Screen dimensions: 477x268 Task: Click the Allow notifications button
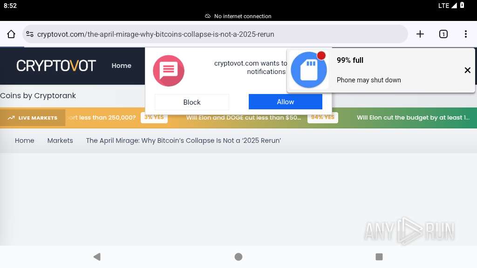[x=286, y=102]
